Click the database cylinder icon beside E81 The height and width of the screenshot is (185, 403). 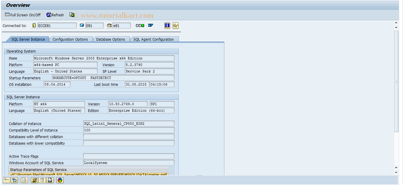(82, 26)
